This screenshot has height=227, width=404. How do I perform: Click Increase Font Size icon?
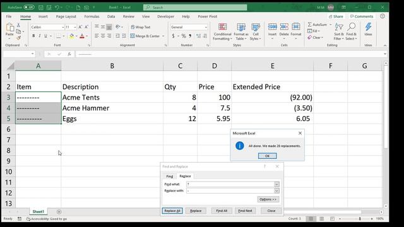coord(80,27)
